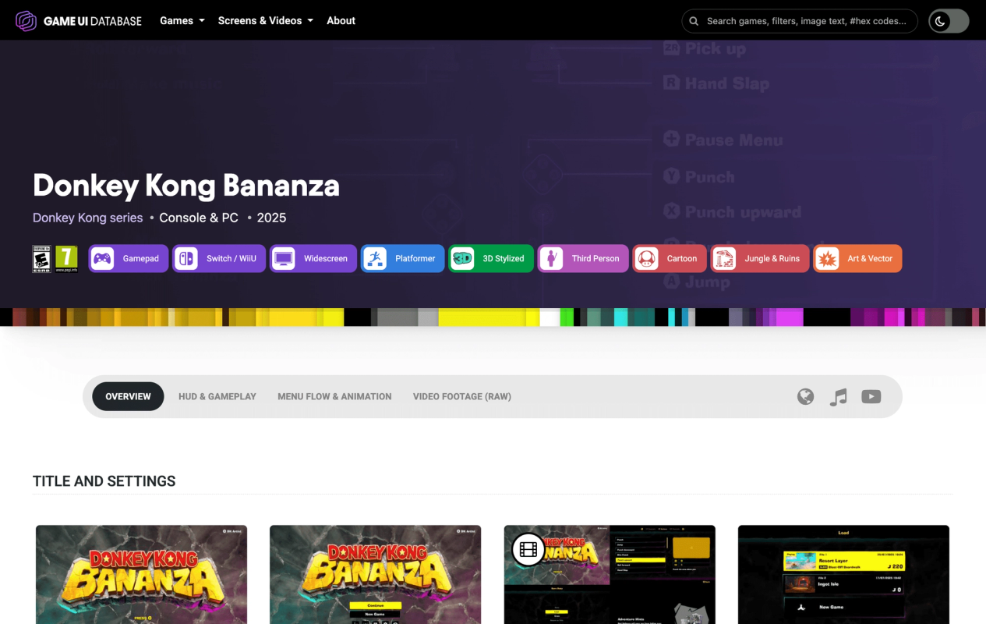
Task: Click the PEGI 7 rating icon
Action: click(x=66, y=259)
